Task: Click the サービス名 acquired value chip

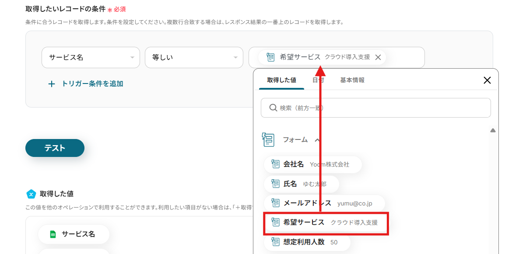Action: pos(74,234)
